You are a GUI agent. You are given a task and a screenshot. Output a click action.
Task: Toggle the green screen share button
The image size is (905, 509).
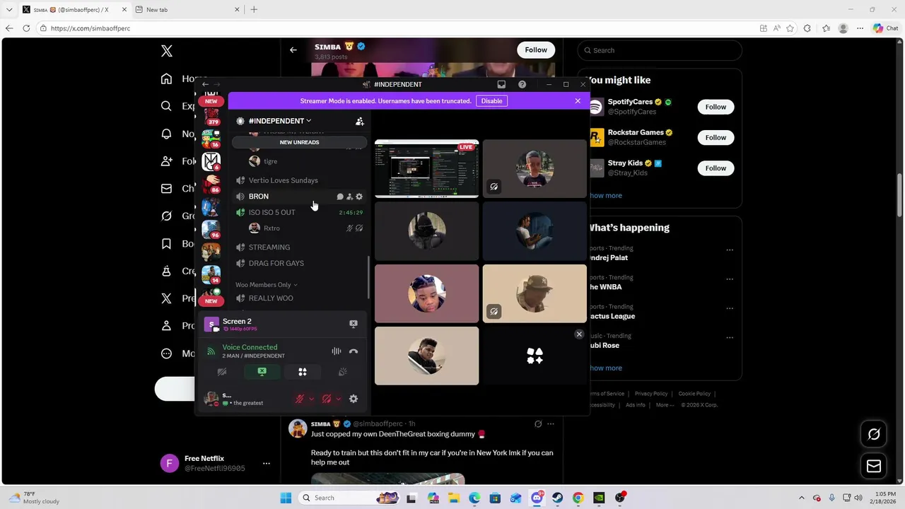tap(262, 372)
